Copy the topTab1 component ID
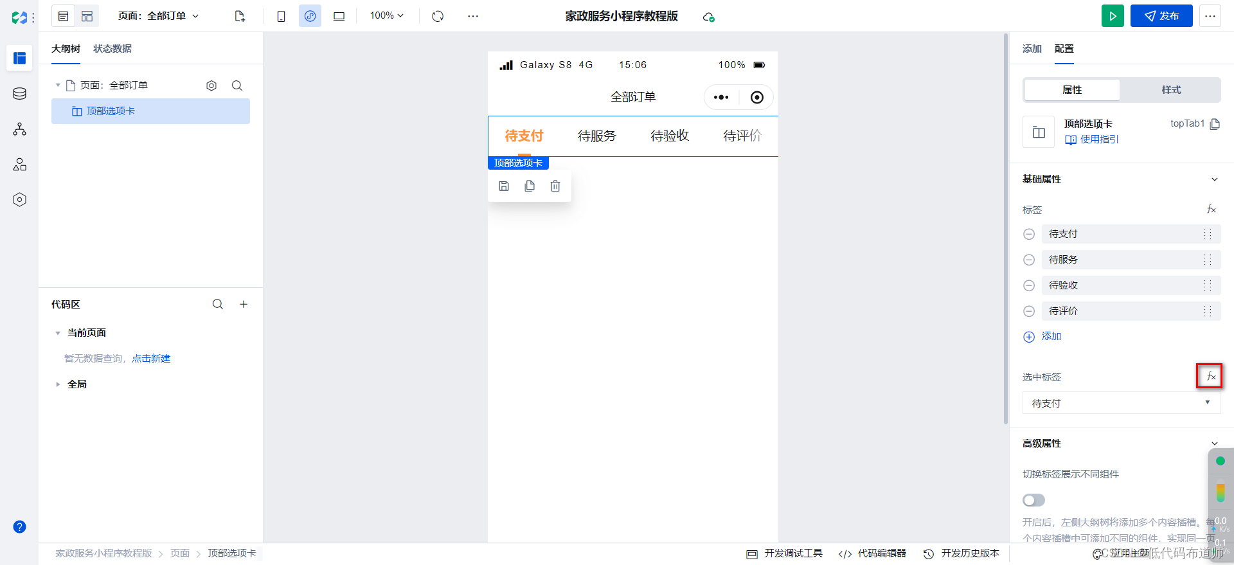The height and width of the screenshot is (565, 1234). [x=1215, y=124]
